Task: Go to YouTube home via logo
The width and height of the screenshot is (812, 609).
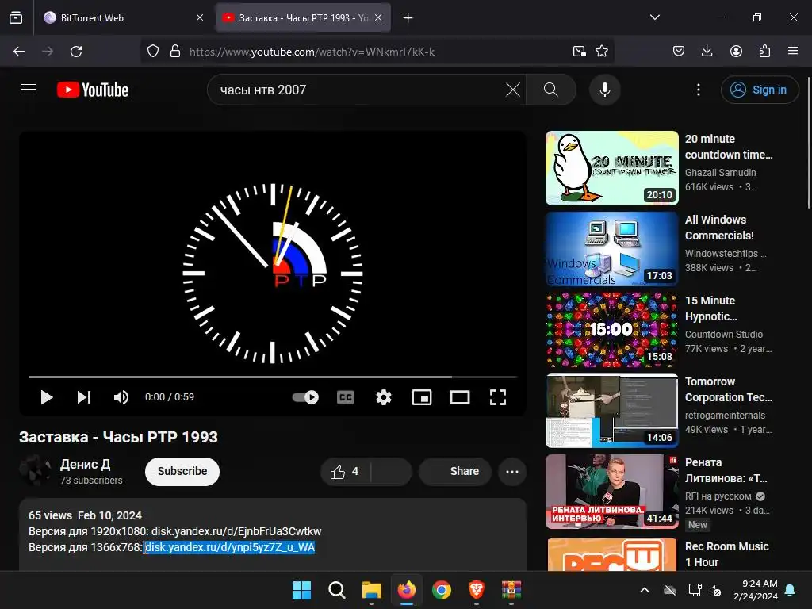Action: (x=93, y=90)
